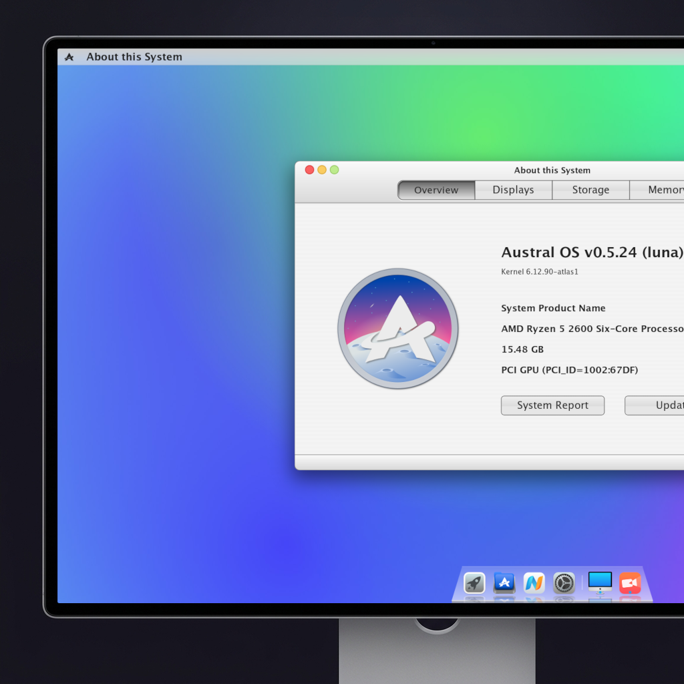The width and height of the screenshot is (684, 684).
Task: Click the PCI GPU (PCI_ID=1002:67DF) text
Action: pos(570,370)
